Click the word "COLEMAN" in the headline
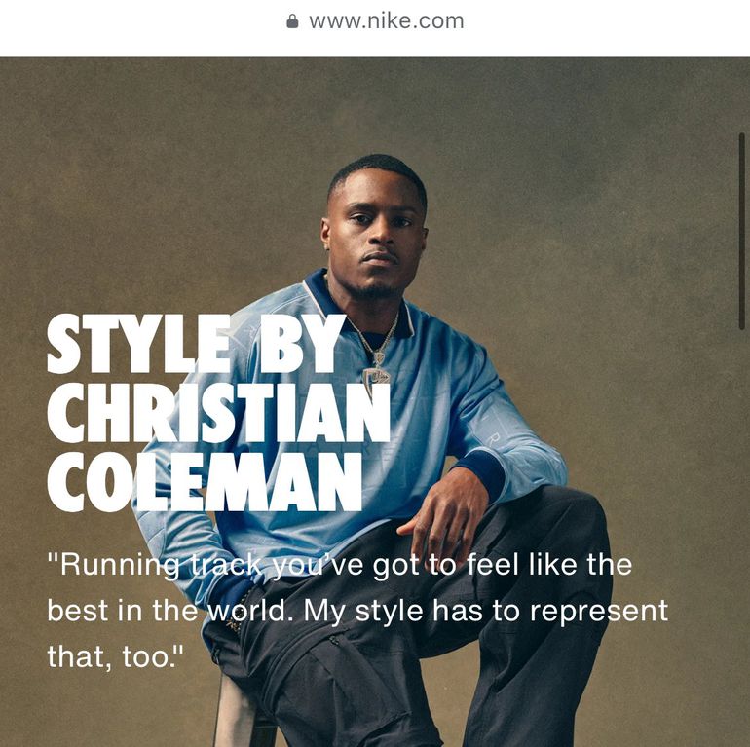Image resolution: width=750 pixels, height=747 pixels. [205, 482]
